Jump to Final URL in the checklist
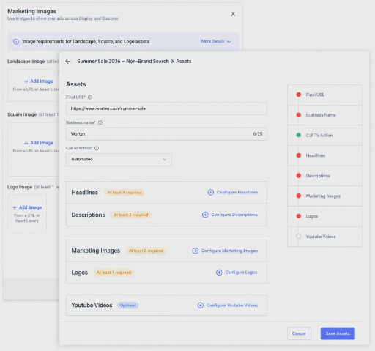The height and width of the screenshot is (351, 375). (x=324, y=95)
